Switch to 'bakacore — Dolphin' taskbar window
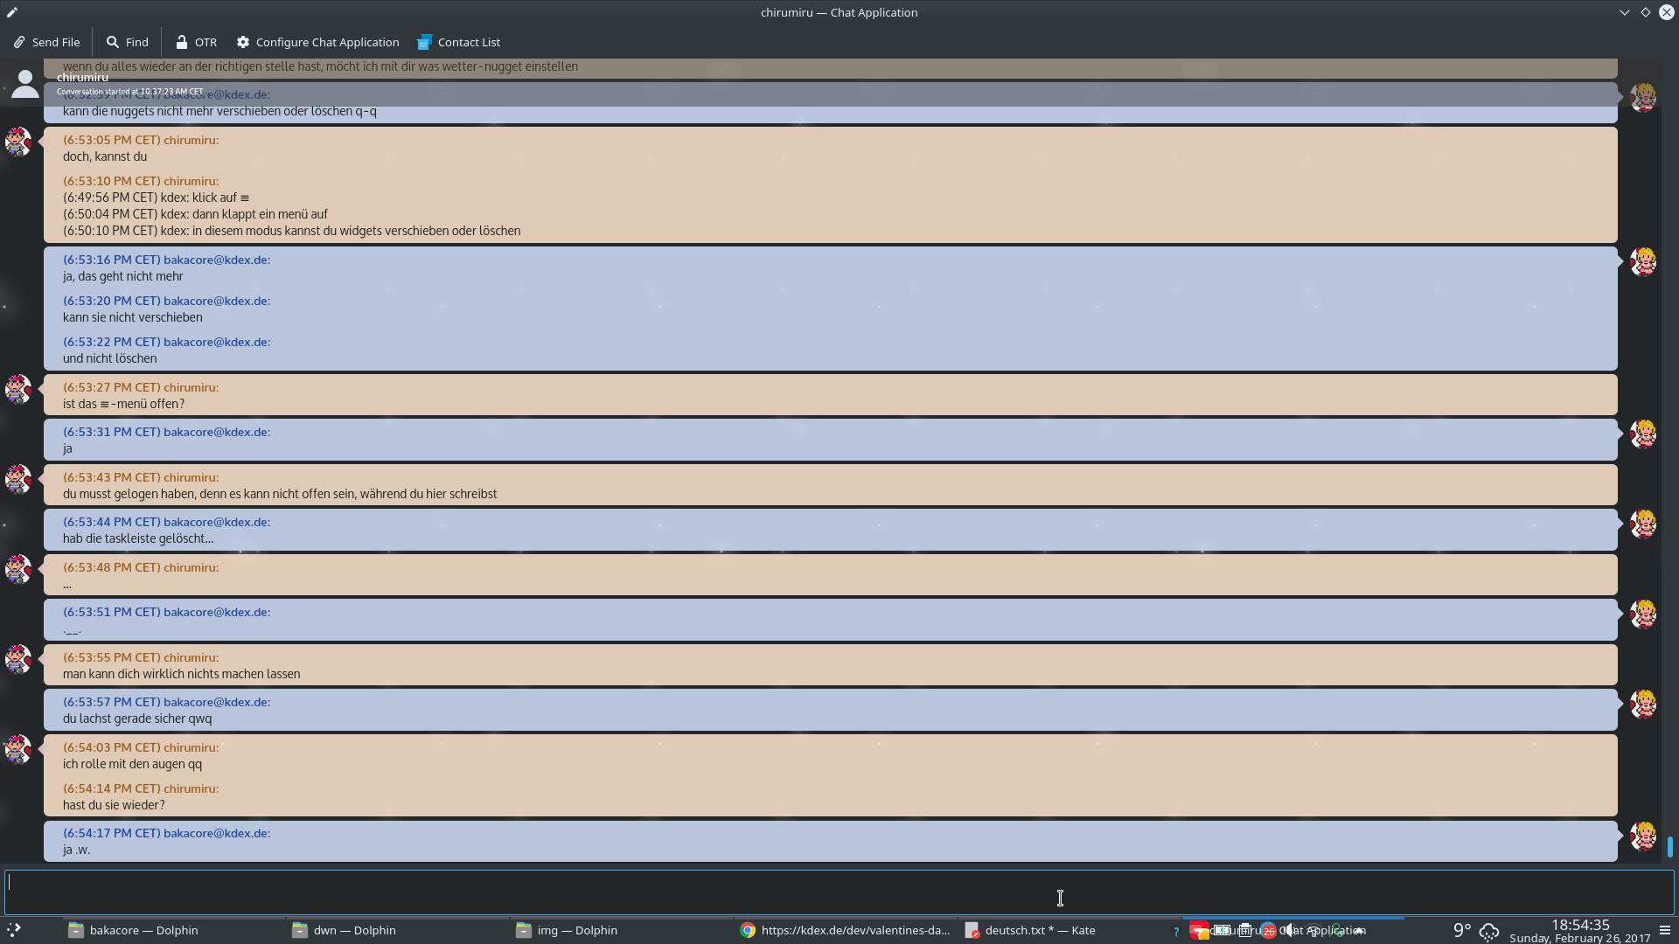The width and height of the screenshot is (1679, 944). tap(174, 930)
